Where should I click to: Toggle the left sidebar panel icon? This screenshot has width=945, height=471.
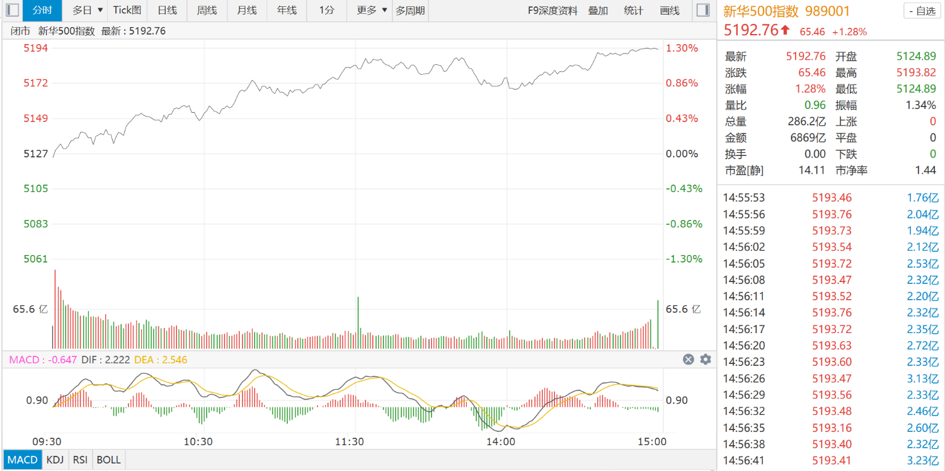[11, 10]
